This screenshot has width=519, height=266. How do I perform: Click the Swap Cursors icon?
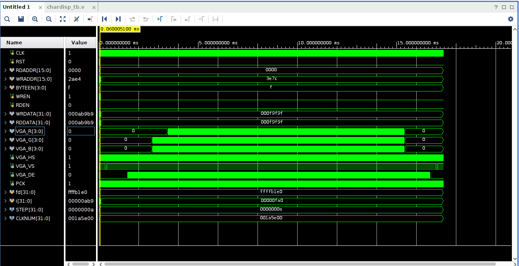pyautogui.click(x=215, y=19)
